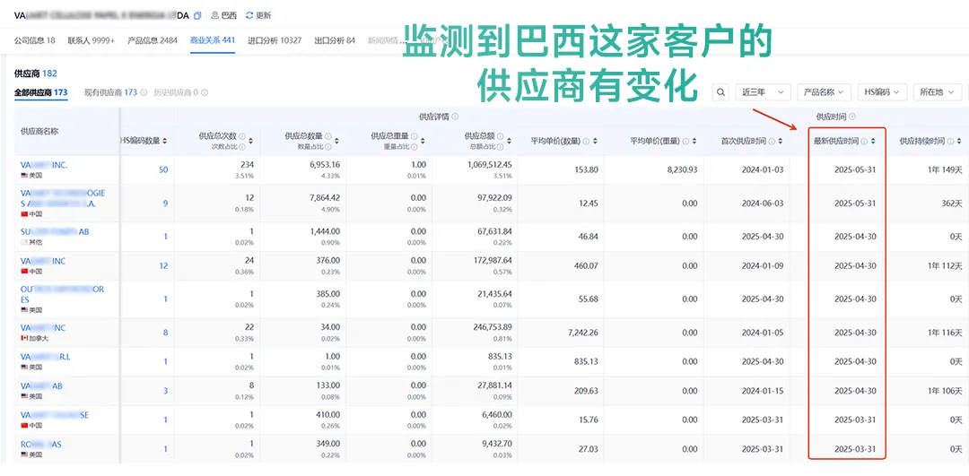Click HS code count 8 link

[x=166, y=333]
